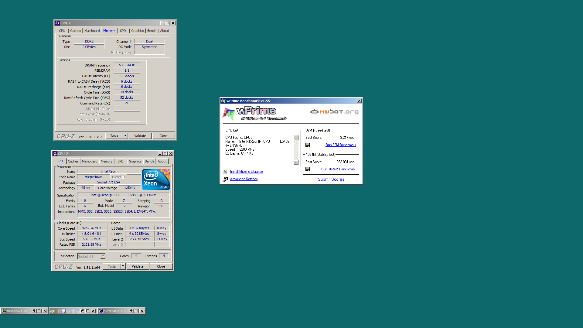Restore the minimized Paint window
The height and width of the screenshot is (328, 583).
(83, 311)
